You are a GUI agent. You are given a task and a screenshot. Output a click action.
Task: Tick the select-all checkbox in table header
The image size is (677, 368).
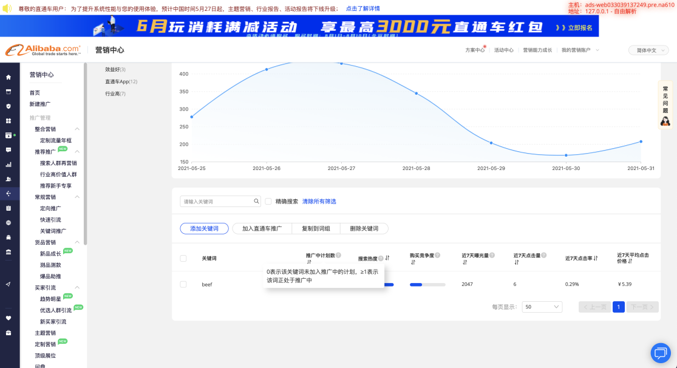tap(183, 258)
